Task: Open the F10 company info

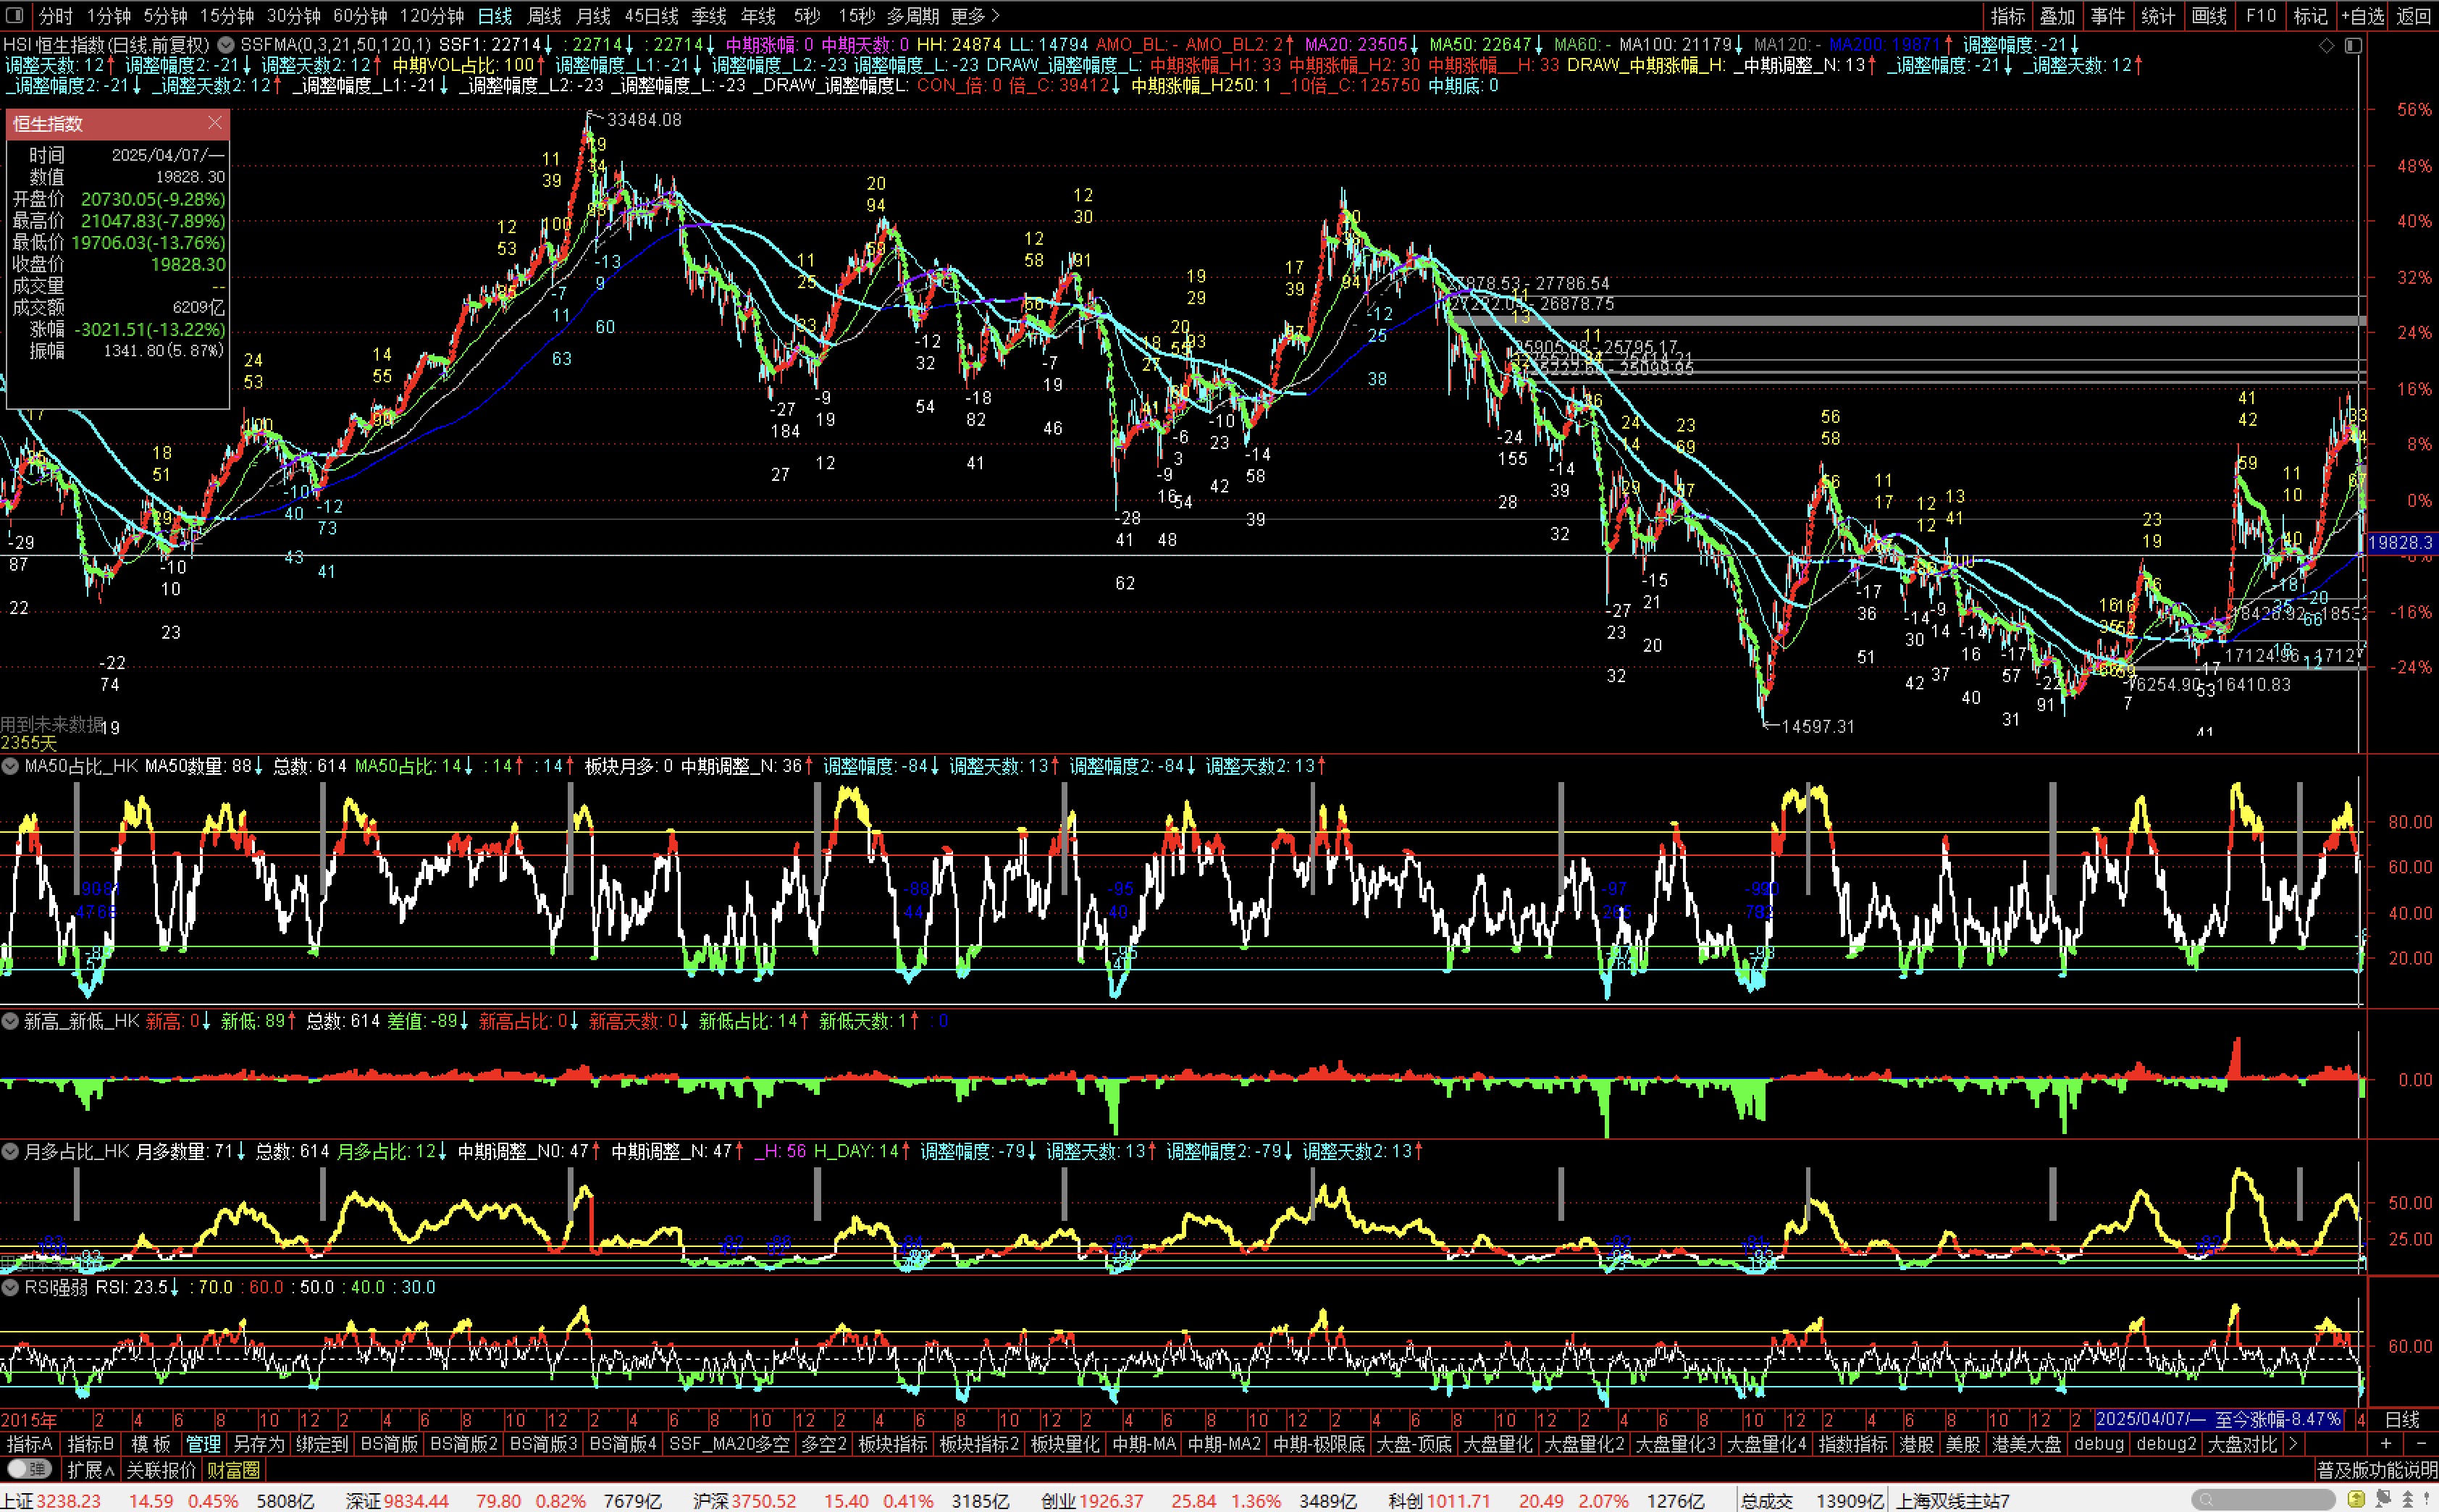Action: pos(2261,15)
